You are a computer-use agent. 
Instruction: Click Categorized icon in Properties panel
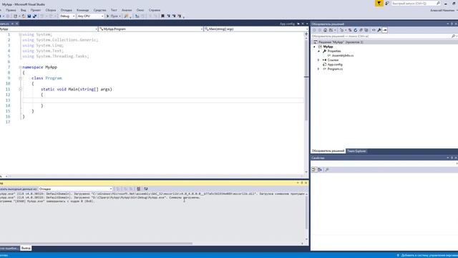(x=314, y=170)
